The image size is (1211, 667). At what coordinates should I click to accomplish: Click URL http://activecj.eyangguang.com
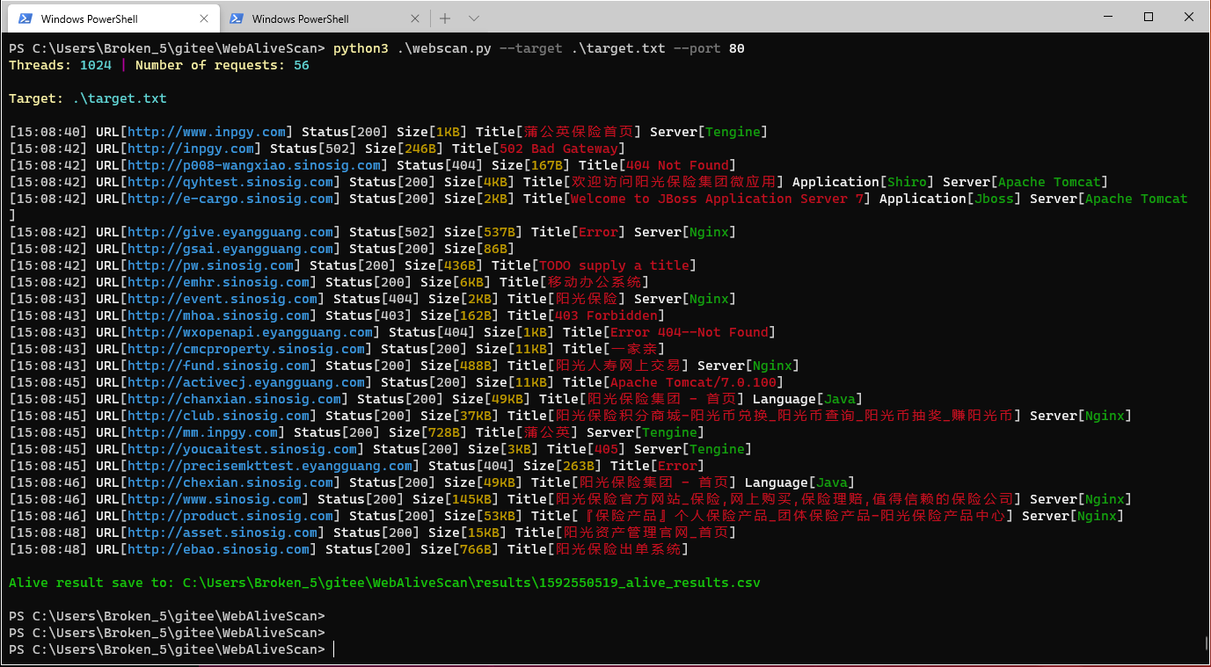[246, 382]
